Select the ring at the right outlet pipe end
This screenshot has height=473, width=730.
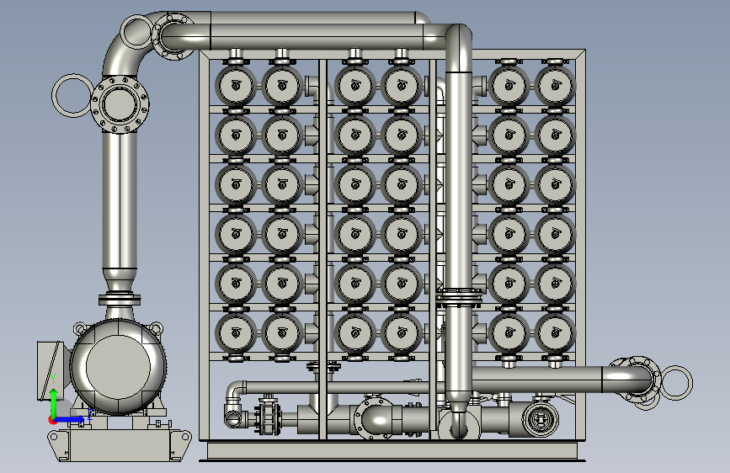click(x=676, y=383)
